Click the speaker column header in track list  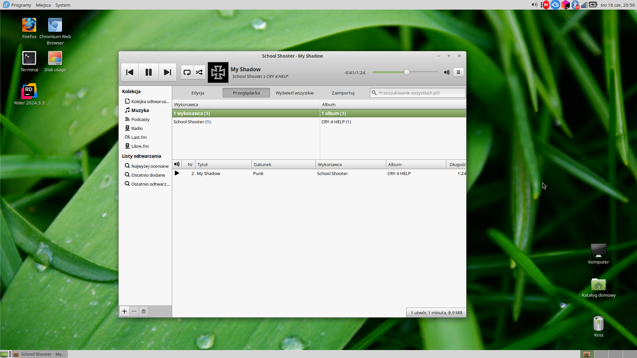pos(177,164)
